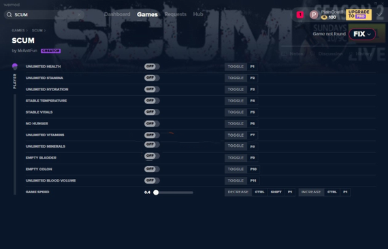The image size is (388, 249).
Task: Turn on Unlimited Hydration
Action: point(152,89)
